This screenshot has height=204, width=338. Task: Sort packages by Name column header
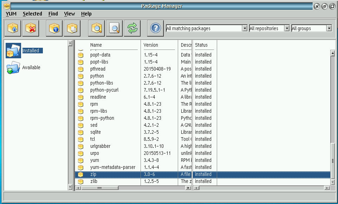pyautogui.click(x=96, y=45)
